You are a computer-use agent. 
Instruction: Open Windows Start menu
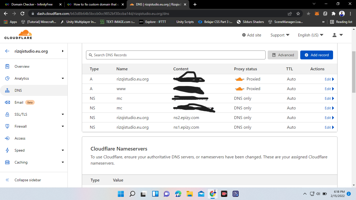(121, 194)
